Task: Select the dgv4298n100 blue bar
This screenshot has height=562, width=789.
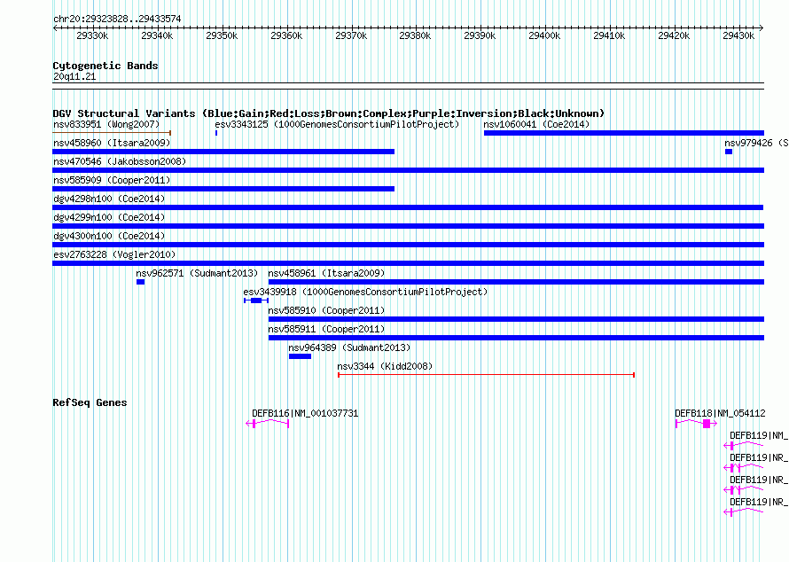Action: [408, 207]
